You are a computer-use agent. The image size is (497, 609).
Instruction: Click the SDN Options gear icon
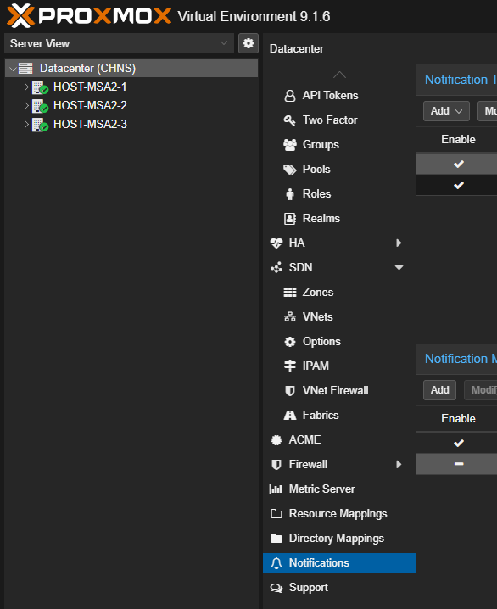(x=290, y=342)
